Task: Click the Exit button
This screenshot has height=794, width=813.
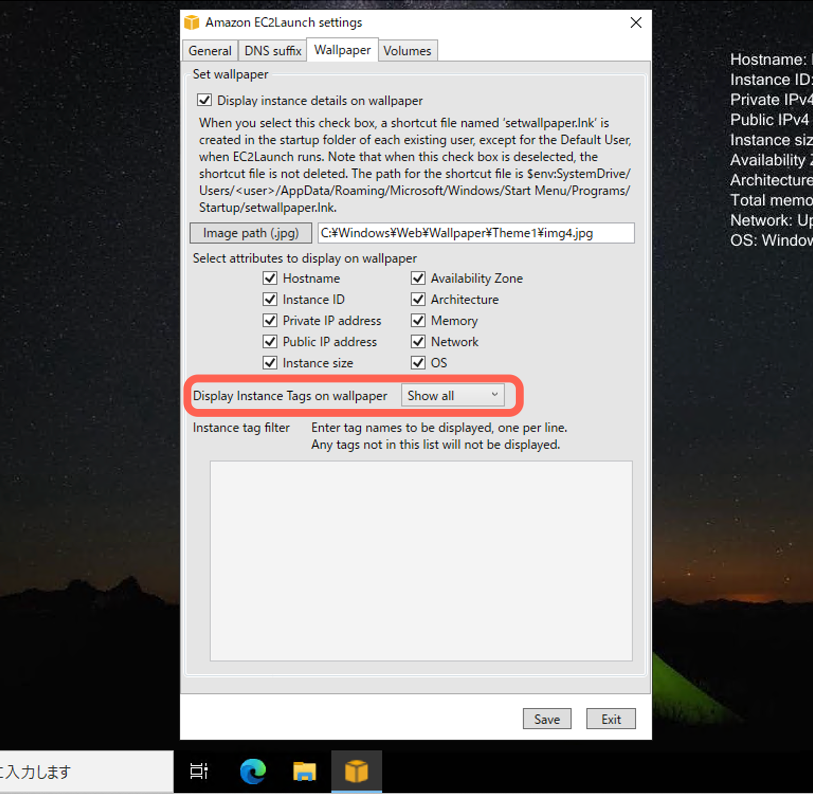Action: point(611,719)
